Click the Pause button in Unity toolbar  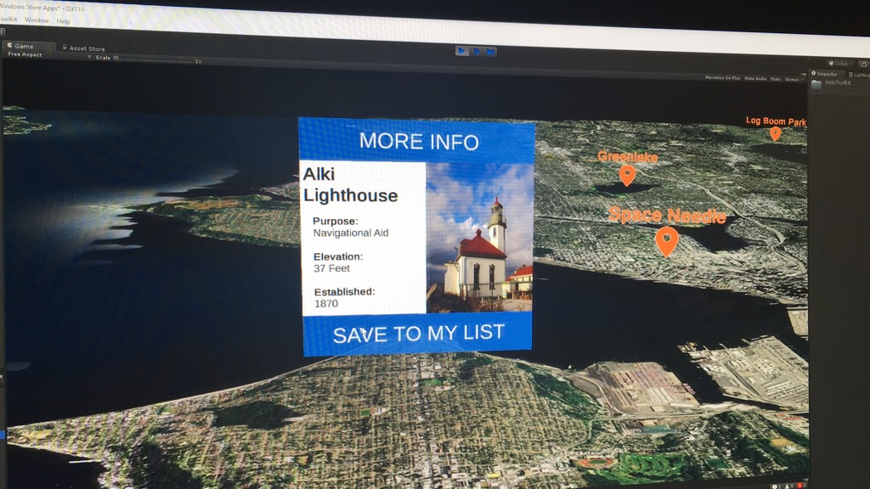[476, 52]
